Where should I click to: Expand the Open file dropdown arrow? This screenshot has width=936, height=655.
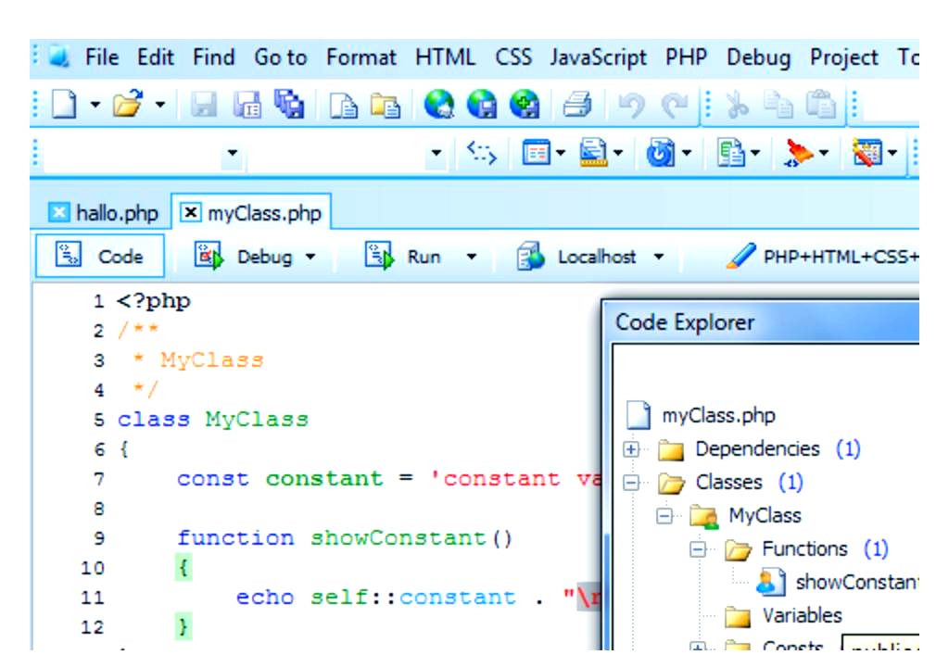(x=160, y=105)
